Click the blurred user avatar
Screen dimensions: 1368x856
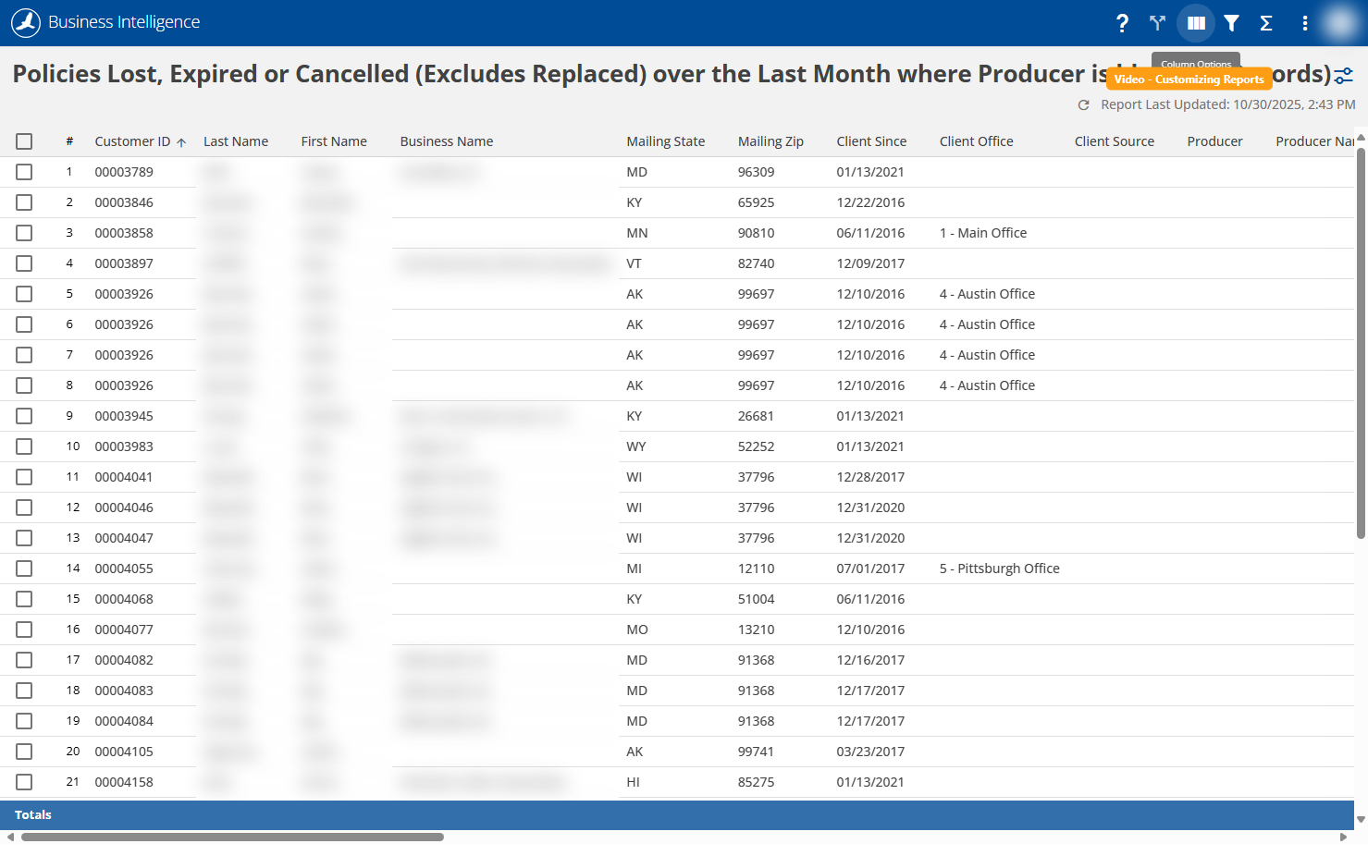coord(1339,23)
